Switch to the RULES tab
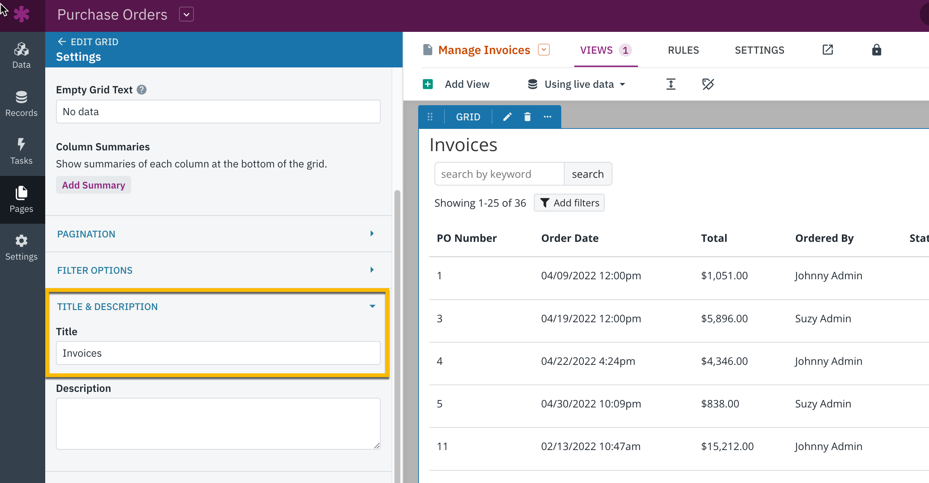This screenshot has height=483, width=929. click(x=683, y=50)
